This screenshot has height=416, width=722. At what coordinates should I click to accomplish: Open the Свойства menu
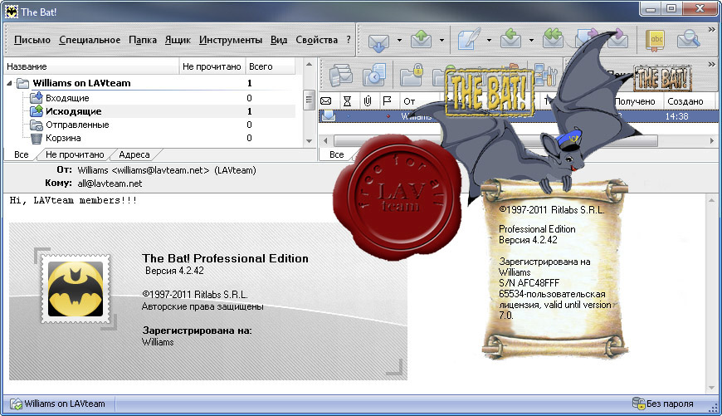(x=317, y=40)
